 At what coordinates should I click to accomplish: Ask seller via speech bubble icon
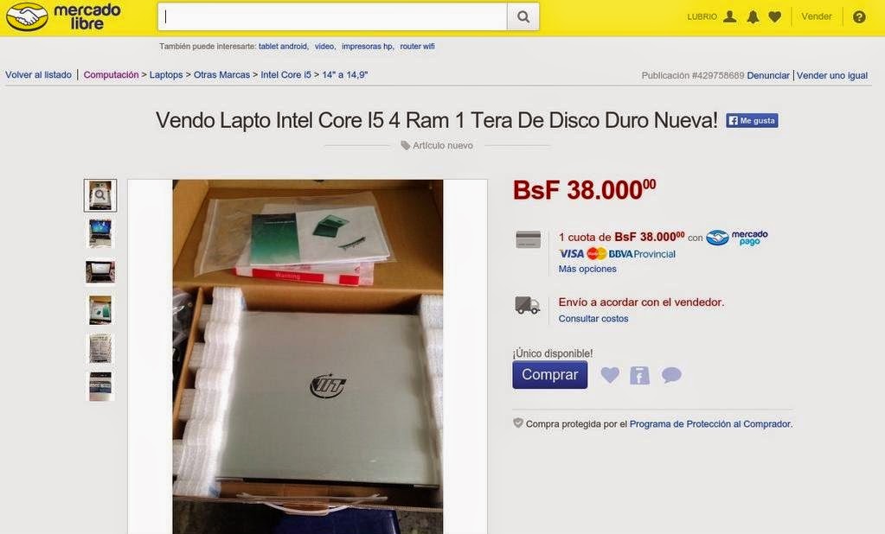point(671,375)
